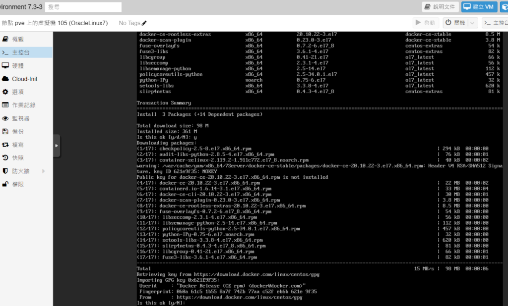
Task: Click the monitor icon for 硬體
Action: [5, 65]
